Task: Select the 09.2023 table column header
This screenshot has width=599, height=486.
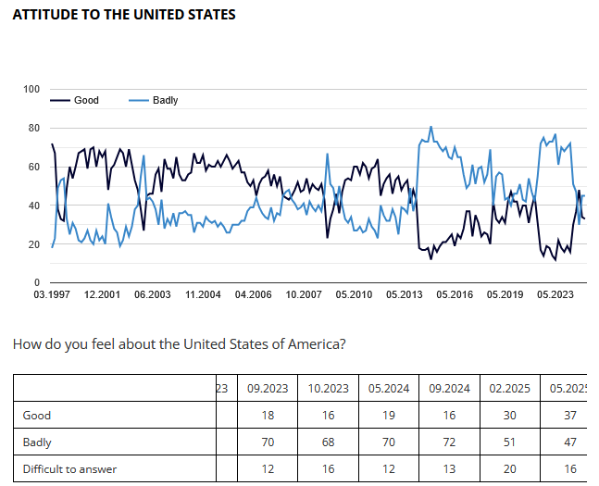Action: 268,388
